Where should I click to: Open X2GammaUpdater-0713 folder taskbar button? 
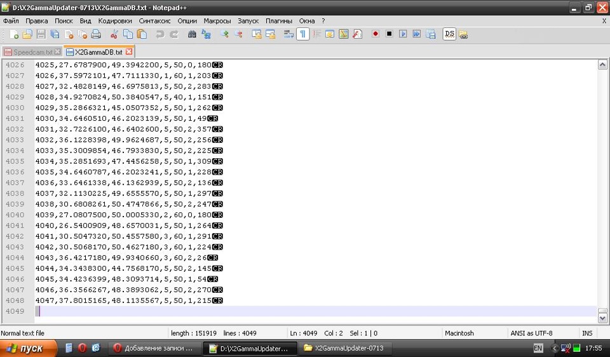[346, 349]
